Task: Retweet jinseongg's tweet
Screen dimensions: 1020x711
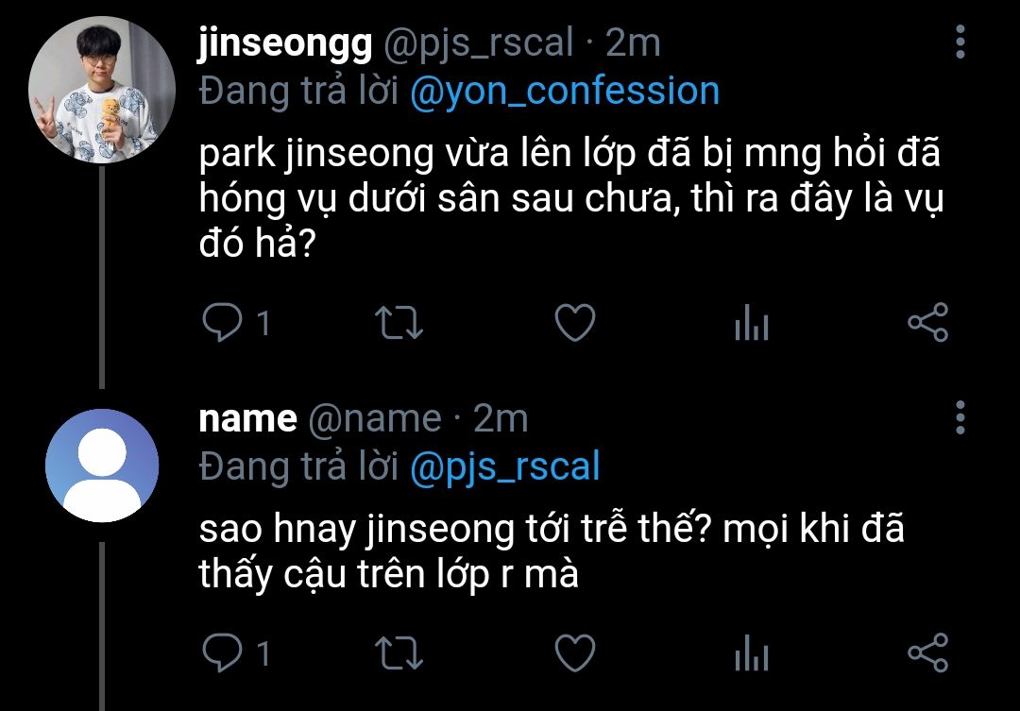Action: 399,323
